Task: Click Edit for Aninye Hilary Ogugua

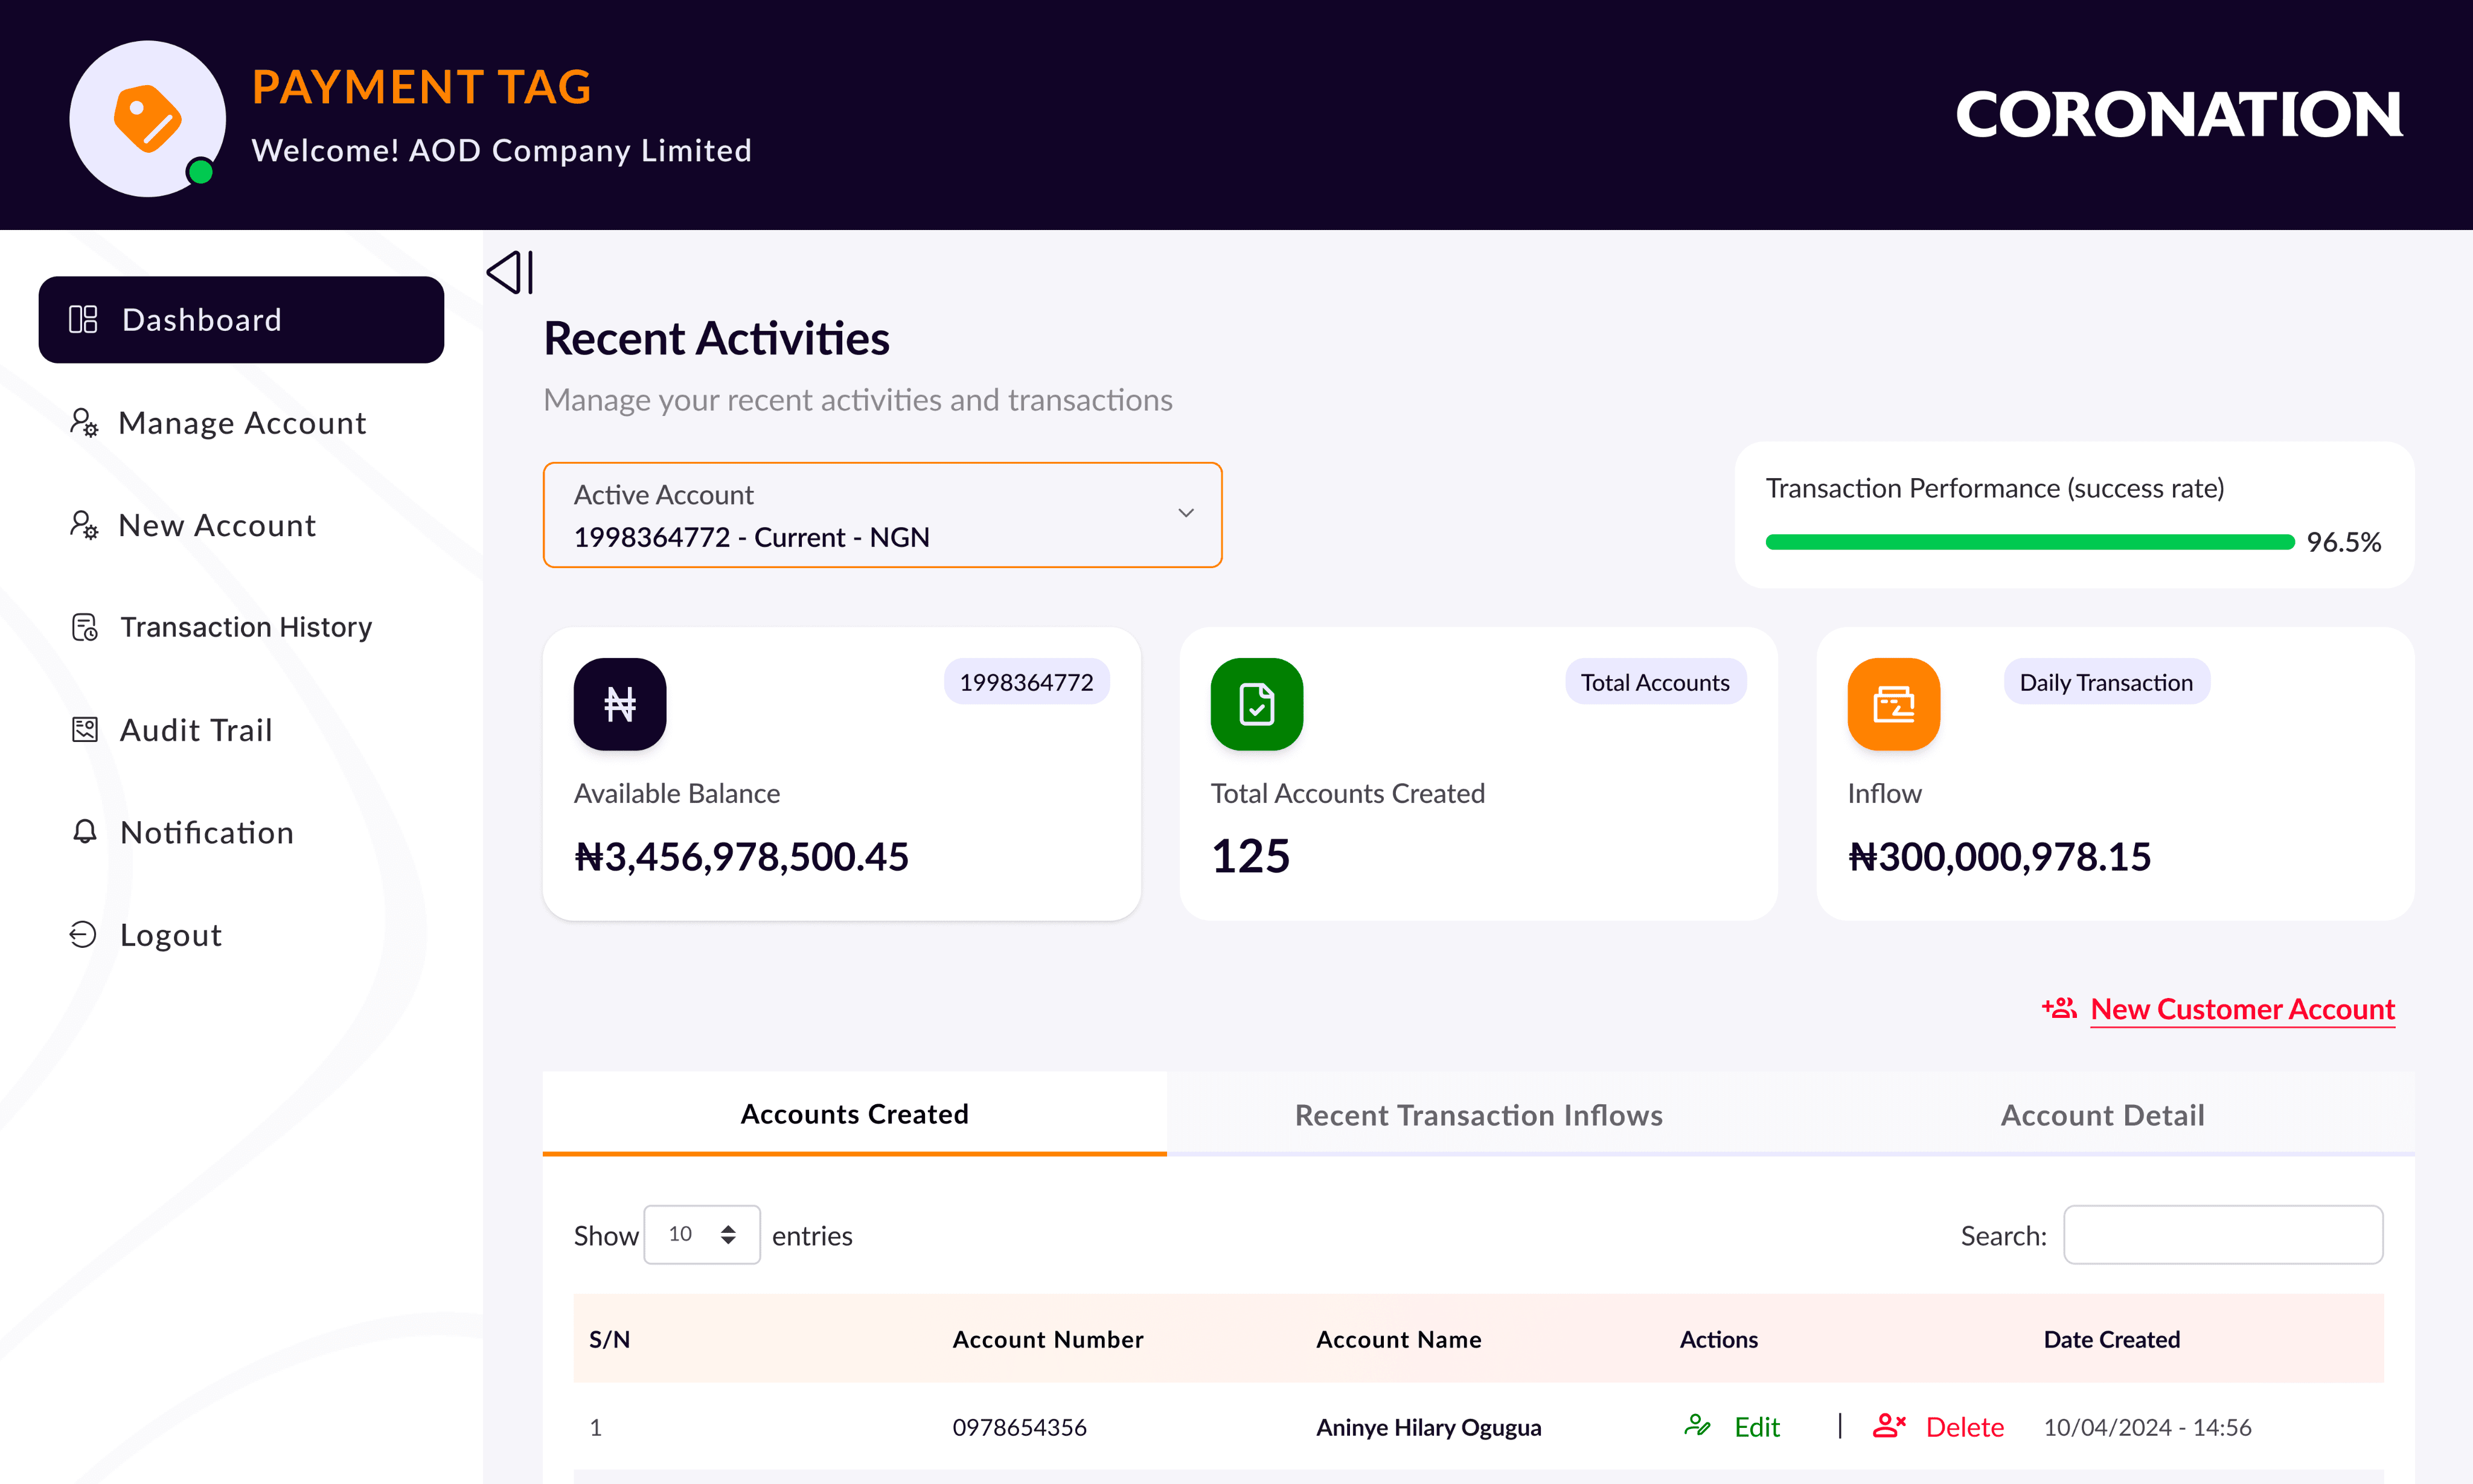Action: (x=1756, y=1427)
